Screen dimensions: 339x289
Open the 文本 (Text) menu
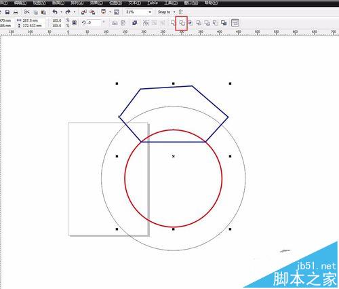click(x=135, y=3)
